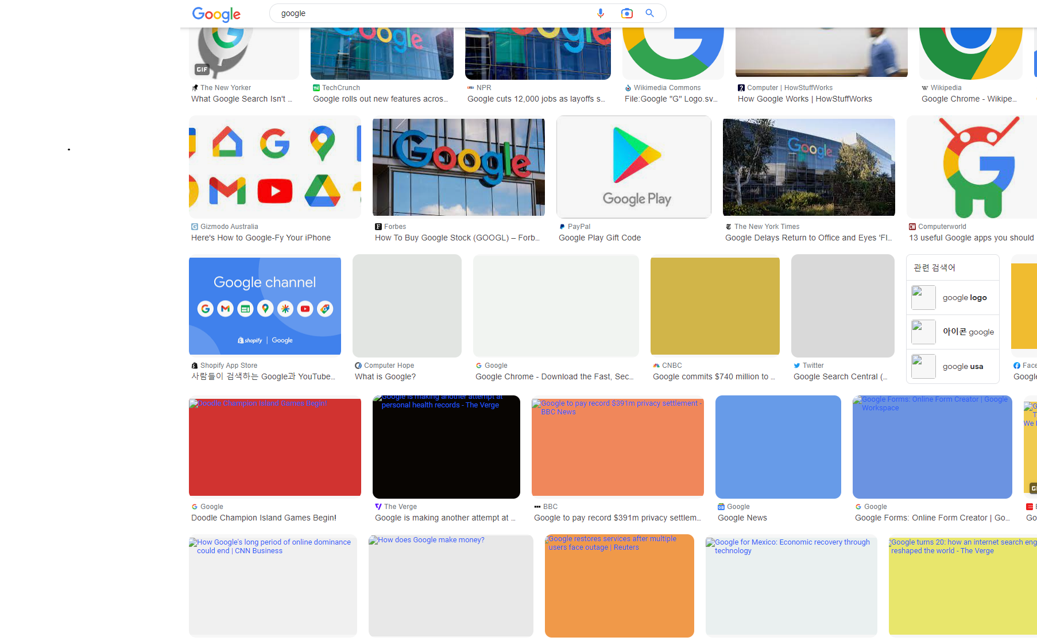Open TechCrunch Google building image

(382, 53)
